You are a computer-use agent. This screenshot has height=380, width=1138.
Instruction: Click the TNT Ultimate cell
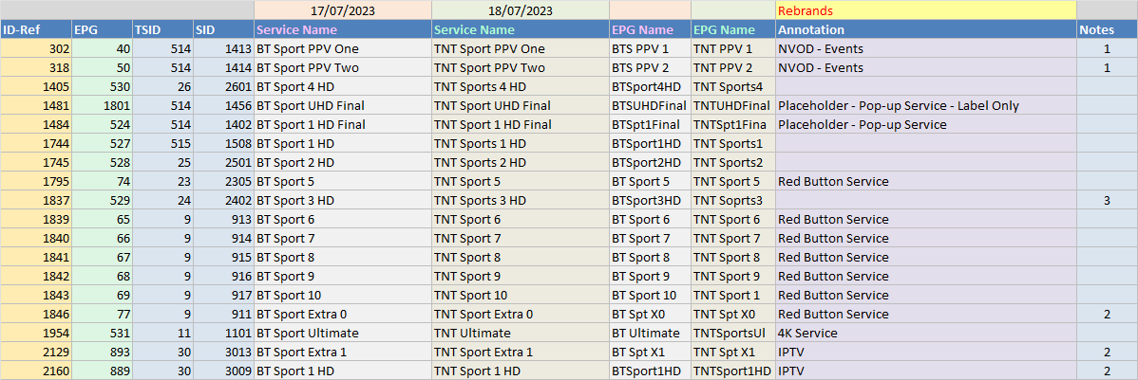pyautogui.click(x=520, y=333)
